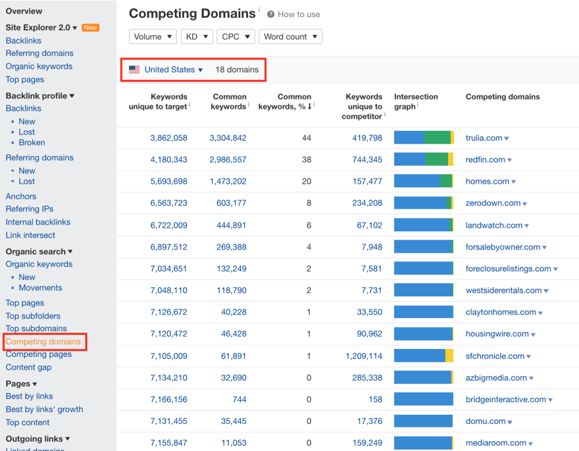Open Best by links in Pages
The image size is (579, 451).
coord(29,396)
